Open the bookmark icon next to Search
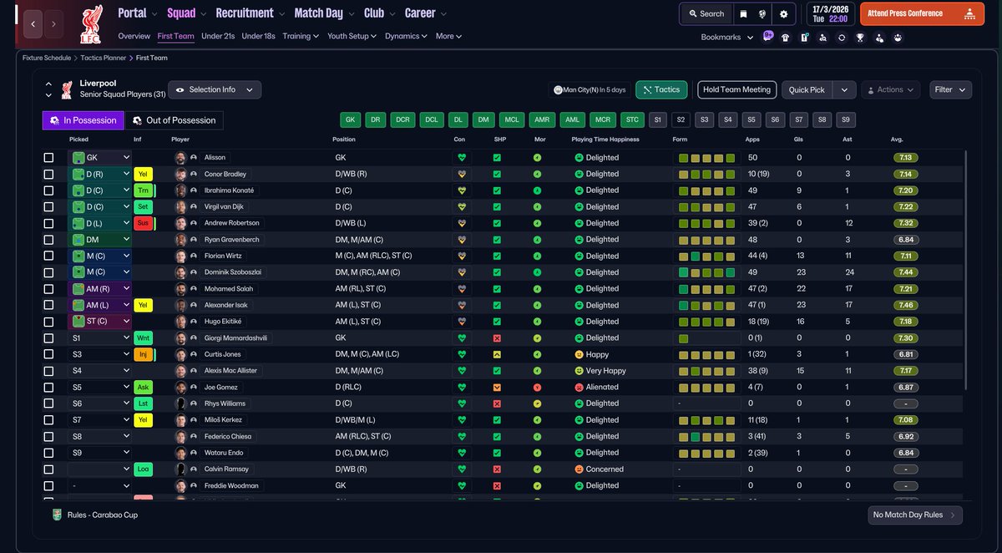Image resolution: width=1002 pixels, height=553 pixels. (x=743, y=13)
